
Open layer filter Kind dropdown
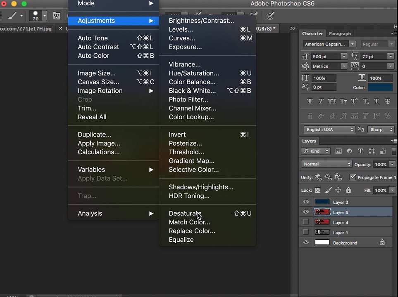316,151
